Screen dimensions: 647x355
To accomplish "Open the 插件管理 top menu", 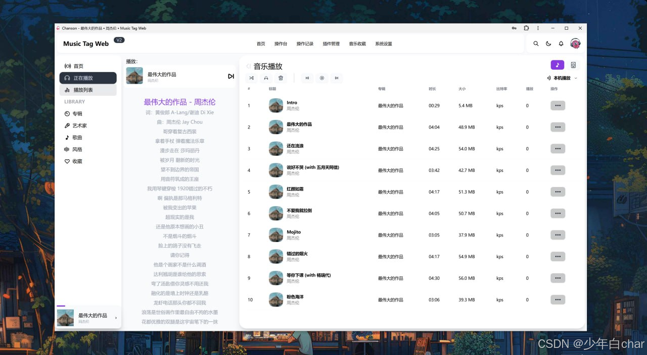I will pyautogui.click(x=331, y=44).
